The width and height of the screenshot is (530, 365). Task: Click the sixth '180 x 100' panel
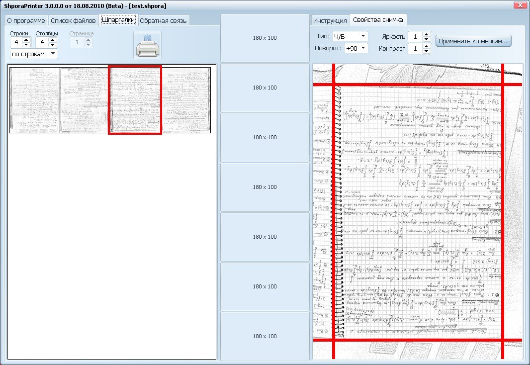point(265,286)
